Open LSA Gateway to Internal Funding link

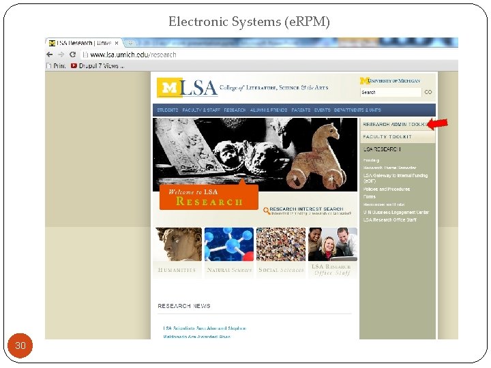coord(396,178)
